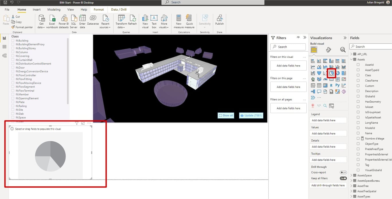
Task: Expand the API_URL table
Action: tap(351, 54)
